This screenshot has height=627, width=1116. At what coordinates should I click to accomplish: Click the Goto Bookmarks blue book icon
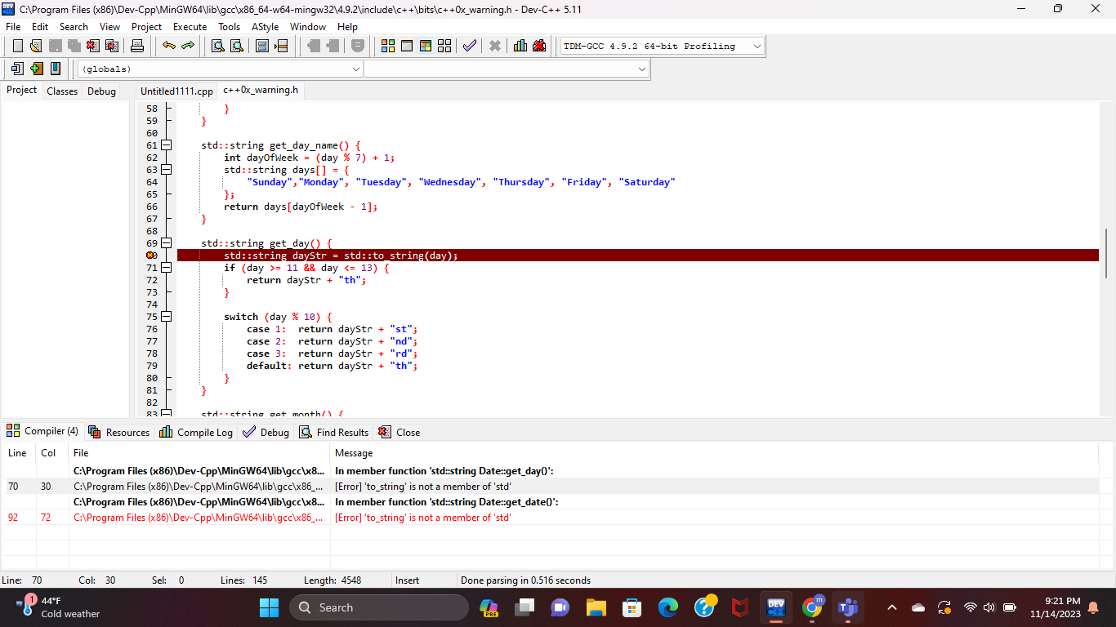(x=55, y=69)
